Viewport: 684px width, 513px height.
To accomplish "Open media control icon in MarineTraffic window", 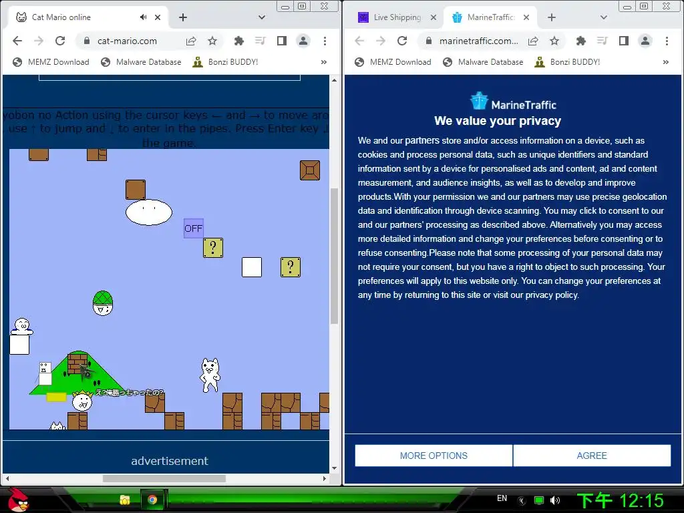I will [603, 41].
